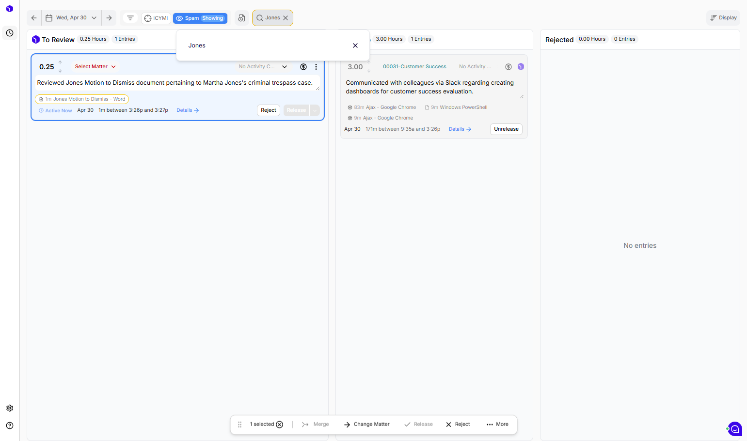The image size is (747, 441).
Task: Open settings gear in sidebar
Action: pos(10,408)
